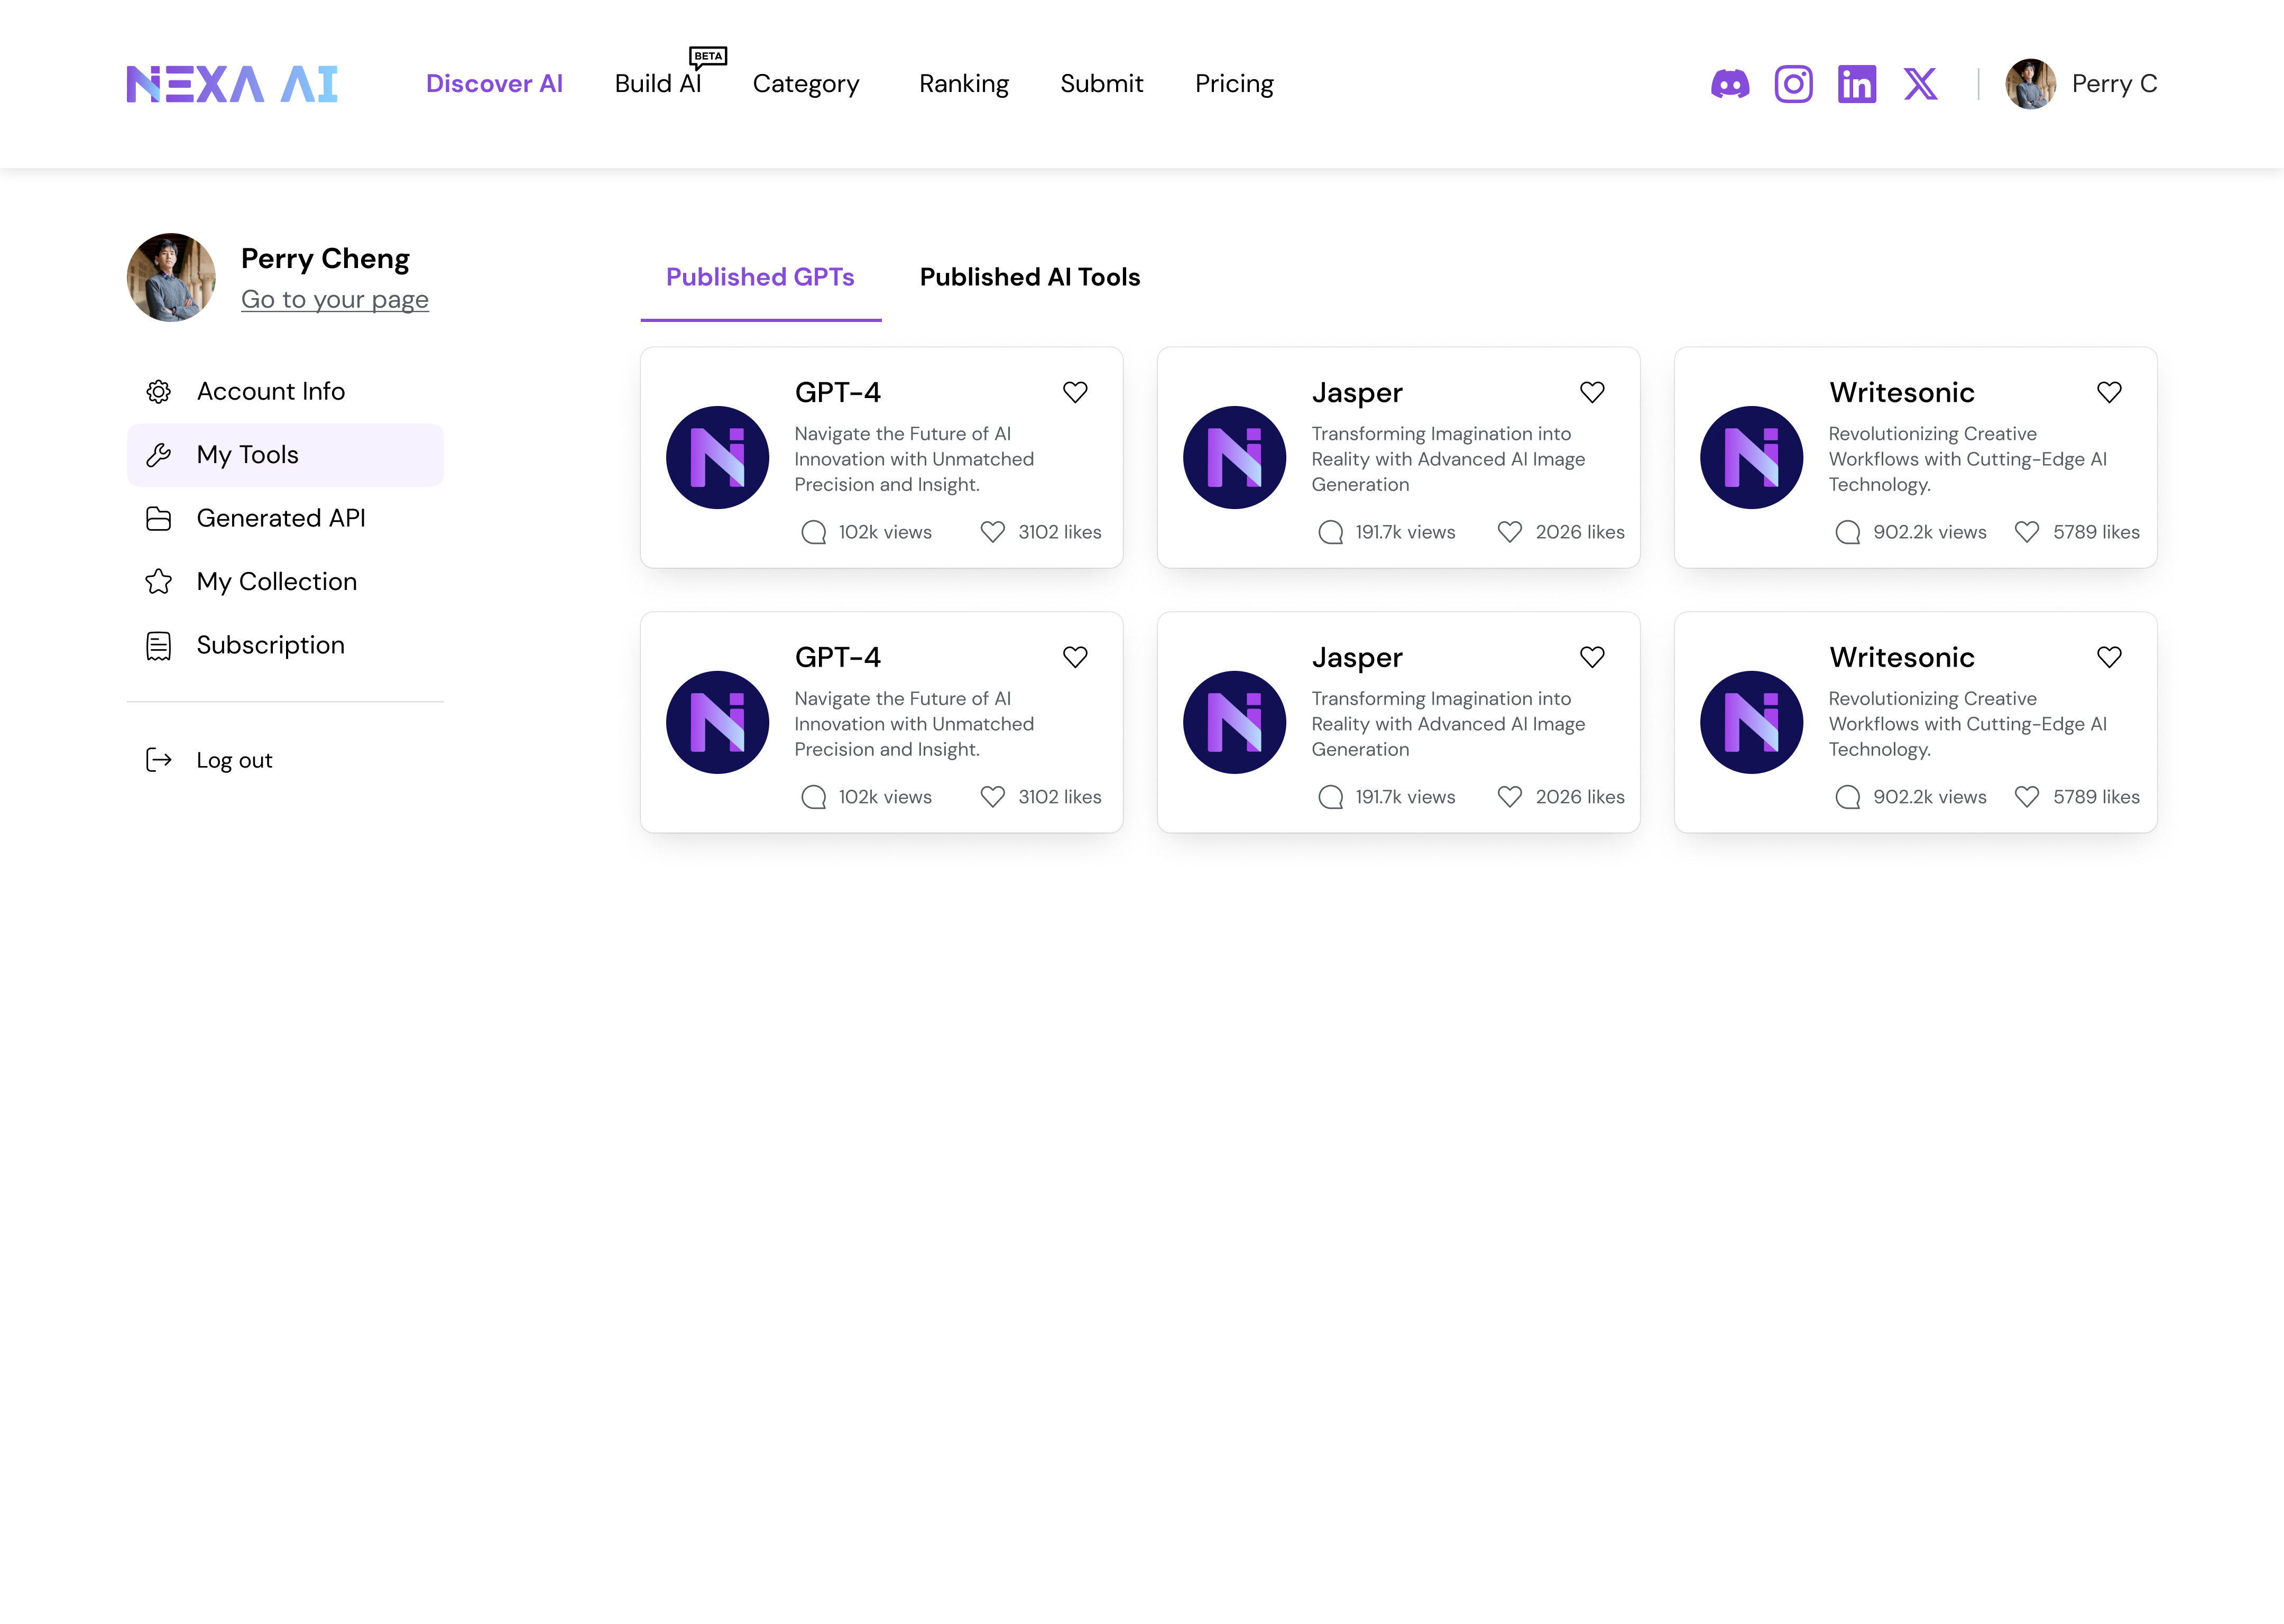Image resolution: width=2284 pixels, height=1624 pixels.
Task: Toggle favorite heart on second Writesonic card
Action: point(2109,657)
